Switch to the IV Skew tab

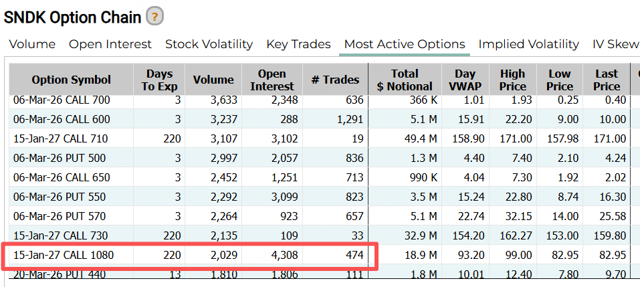pyautogui.click(x=615, y=44)
